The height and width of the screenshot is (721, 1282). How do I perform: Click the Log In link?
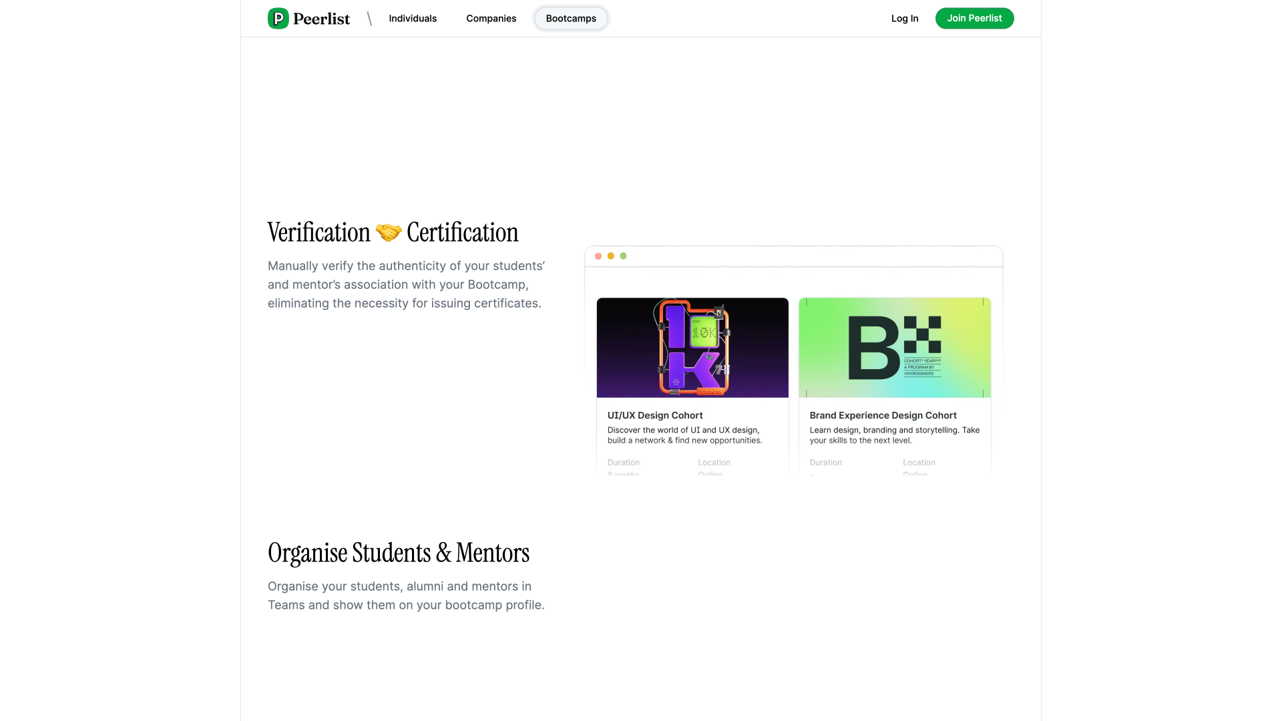click(905, 18)
